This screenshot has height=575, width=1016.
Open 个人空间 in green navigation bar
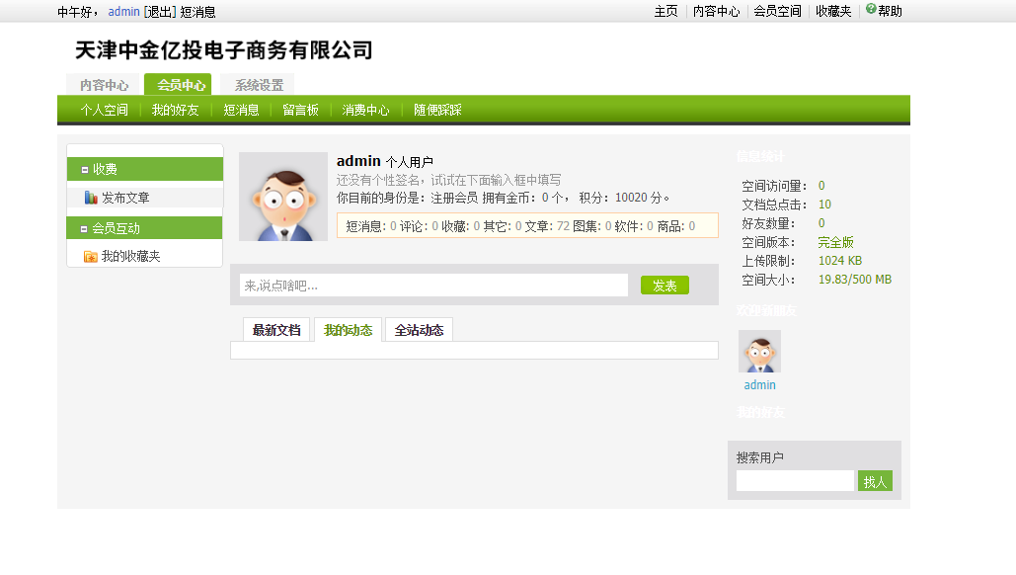[x=105, y=111]
